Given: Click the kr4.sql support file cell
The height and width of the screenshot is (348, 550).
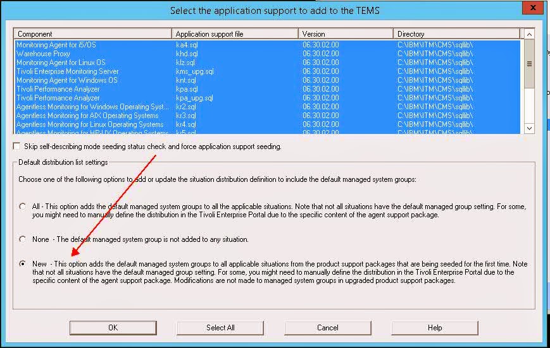Looking at the screenshot, I should click(186, 124).
